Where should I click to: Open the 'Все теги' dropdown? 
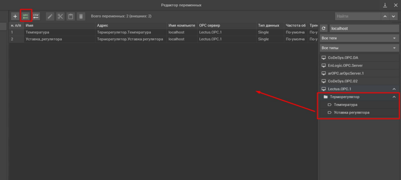click(359, 38)
